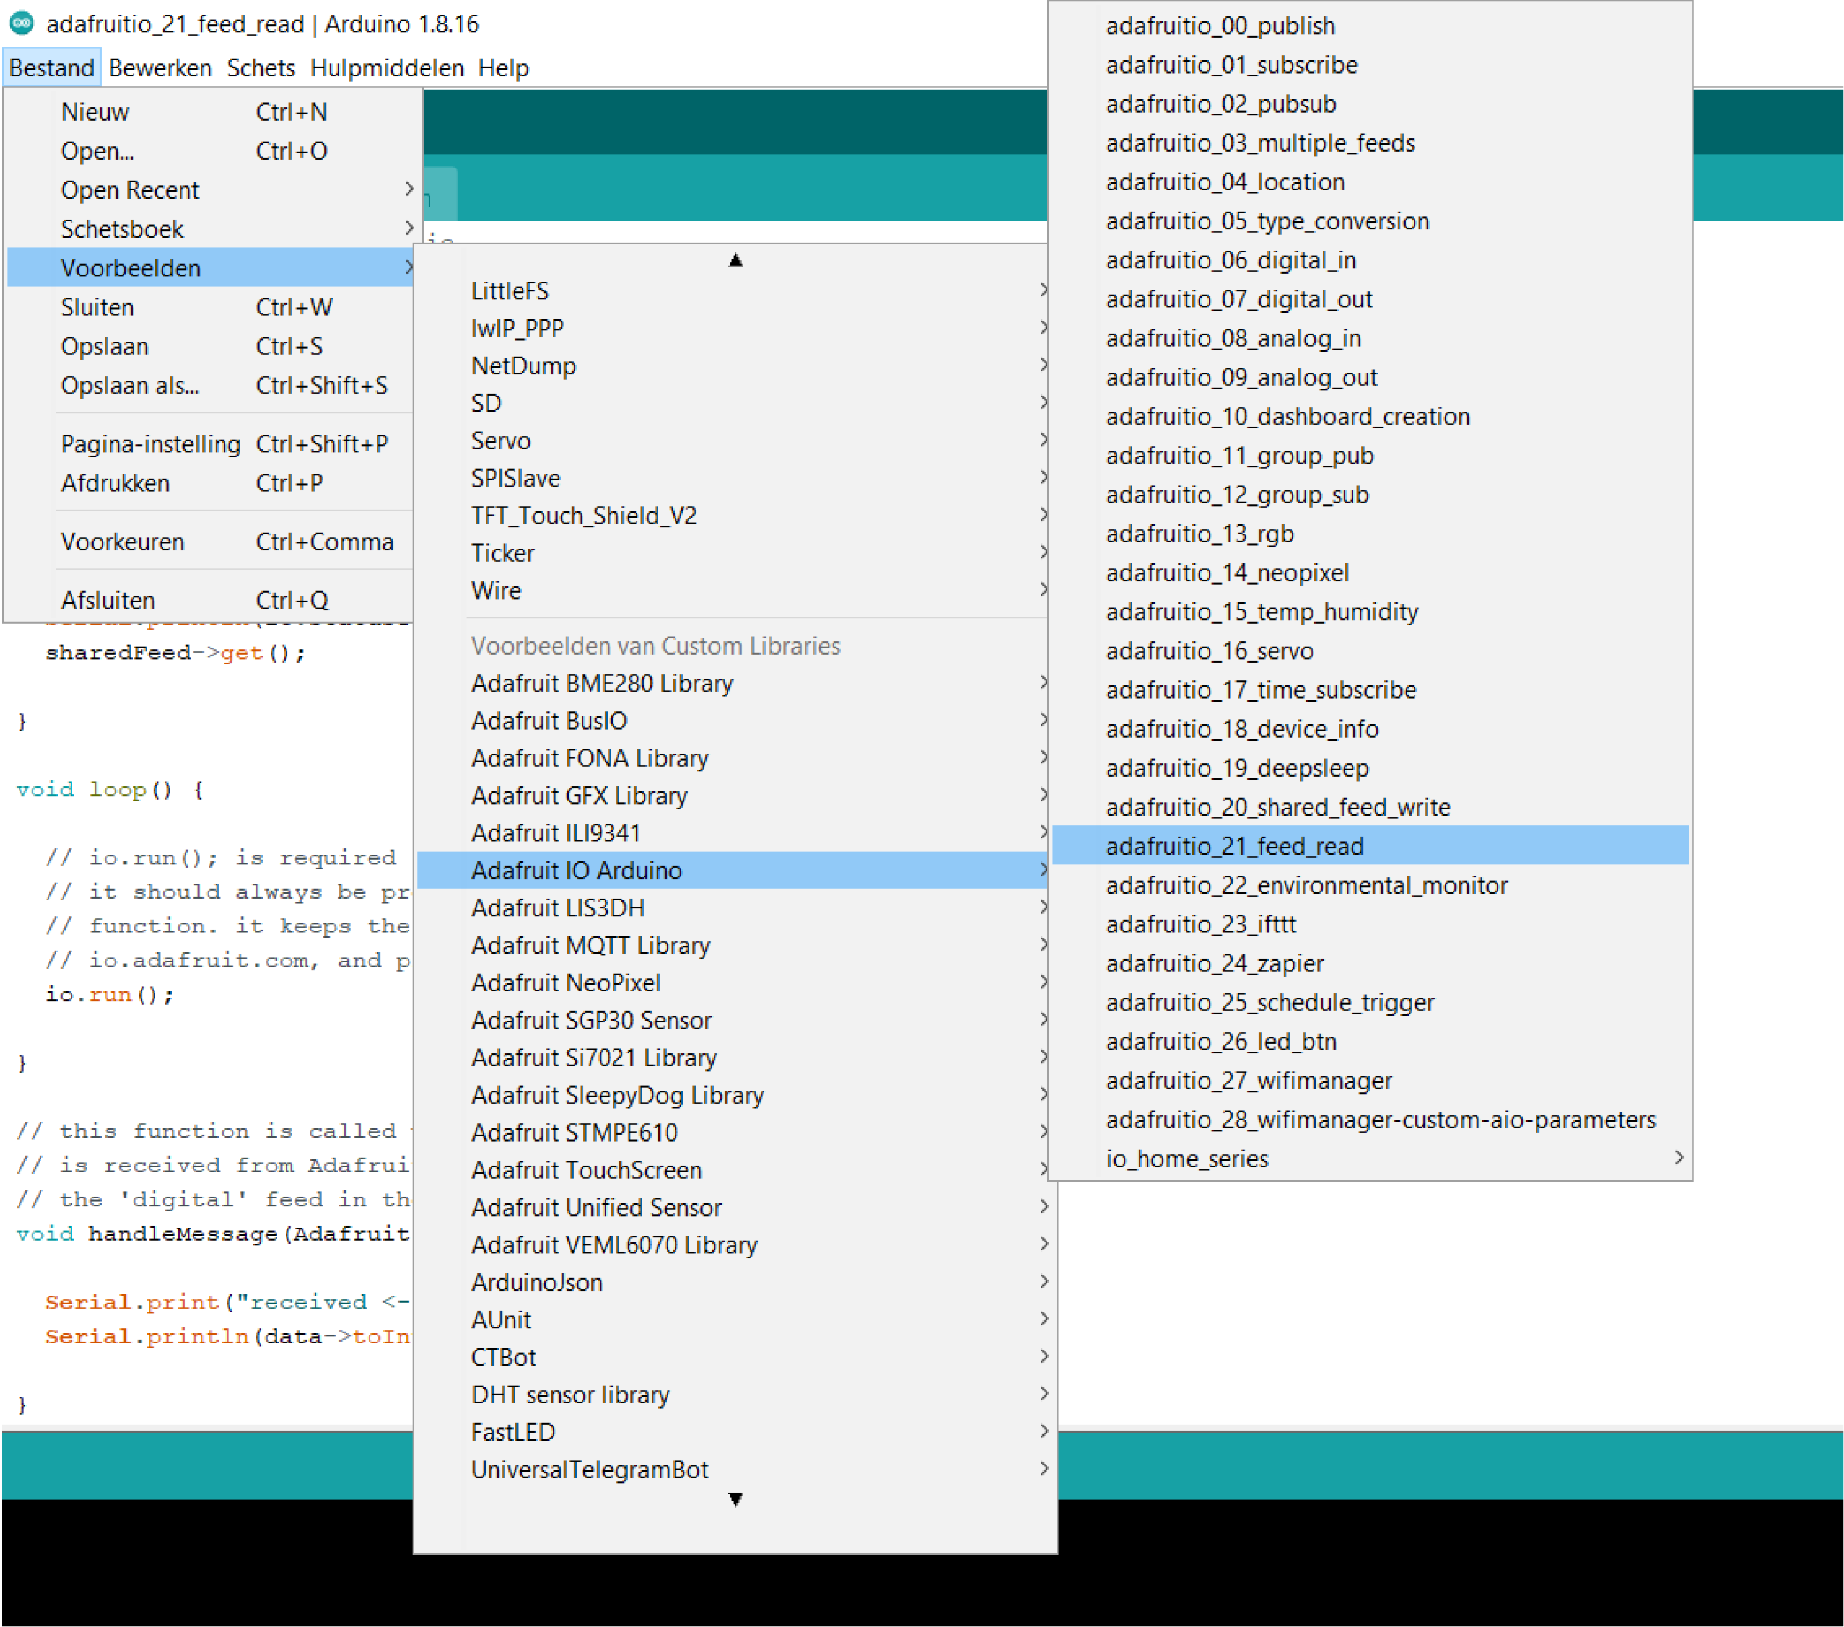Select SD examples entry

pos(734,403)
